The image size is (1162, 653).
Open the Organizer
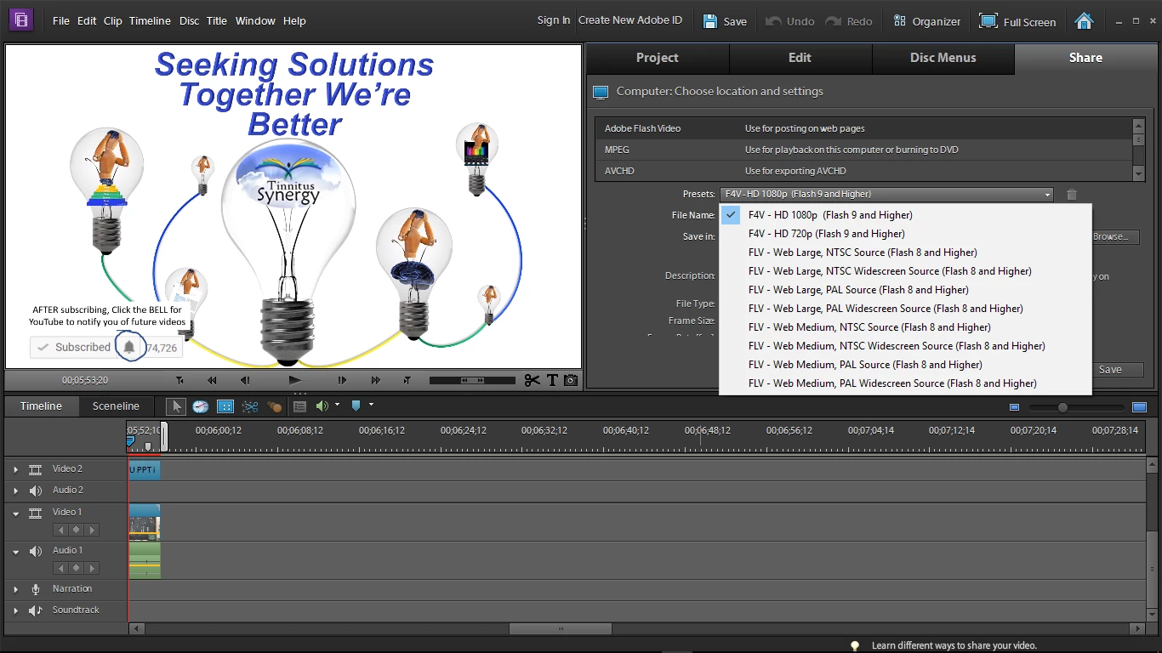[x=926, y=21]
